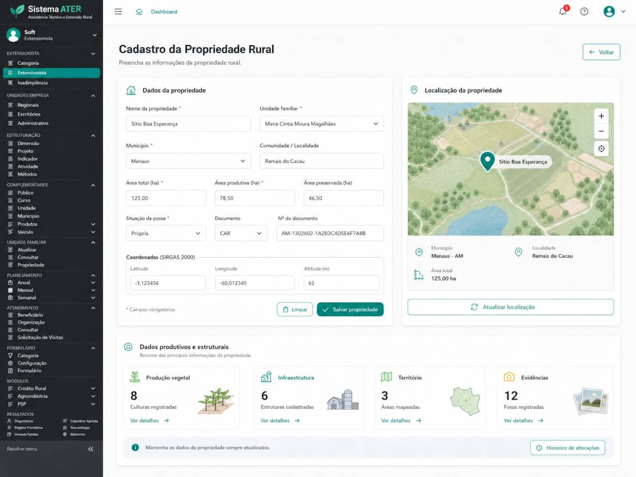Open the hamburger menu icon in top bar
This screenshot has width=636, height=477.
click(x=118, y=11)
